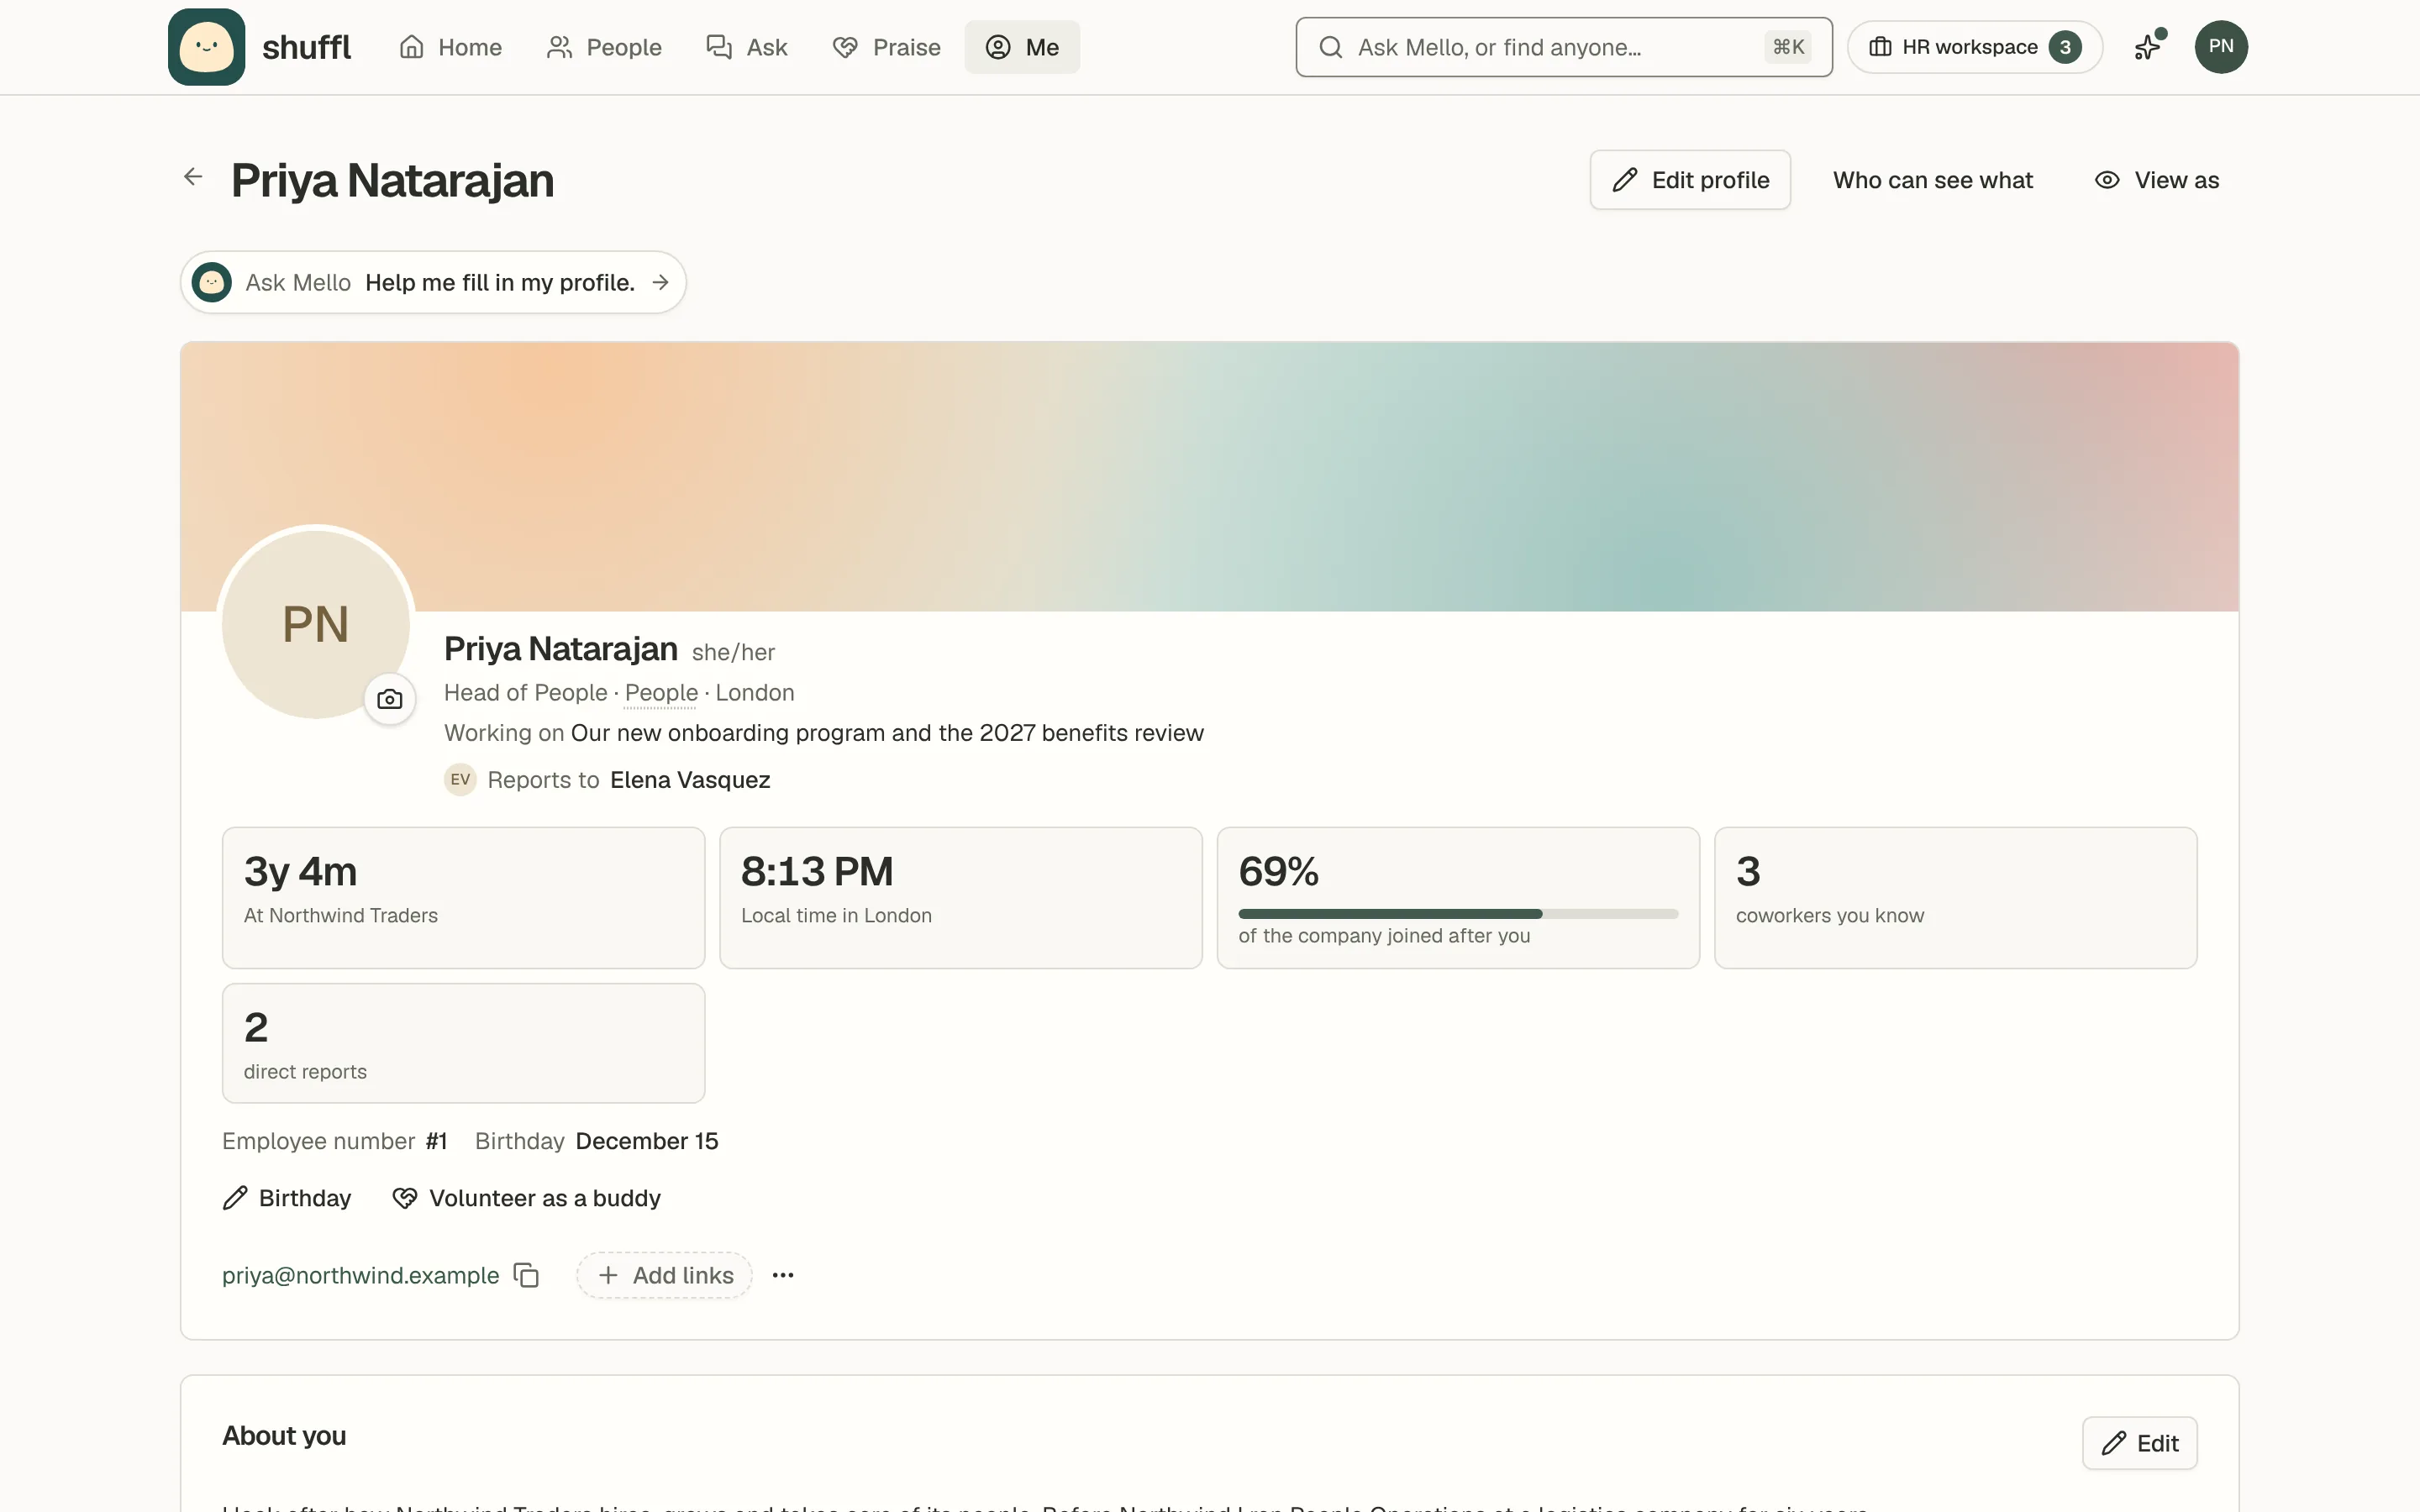Click the Add links button

[664, 1275]
